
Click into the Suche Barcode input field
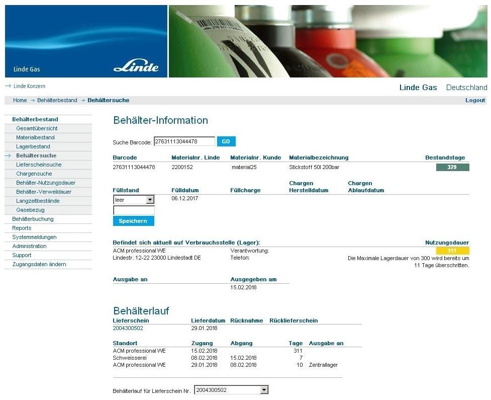[184, 141]
